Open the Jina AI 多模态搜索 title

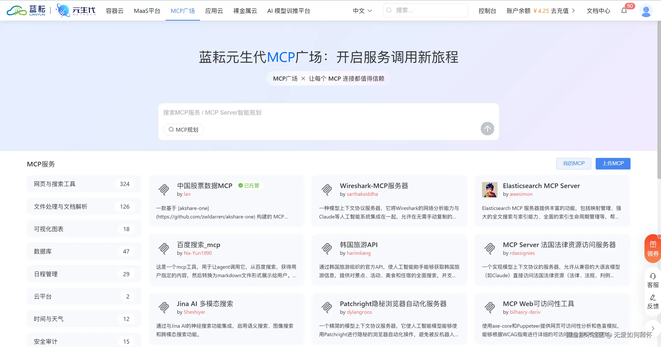(205, 303)
